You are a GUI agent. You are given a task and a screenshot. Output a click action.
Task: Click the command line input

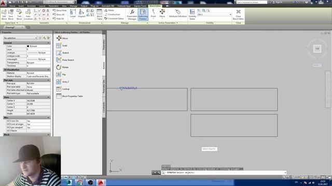click(224, 173)
